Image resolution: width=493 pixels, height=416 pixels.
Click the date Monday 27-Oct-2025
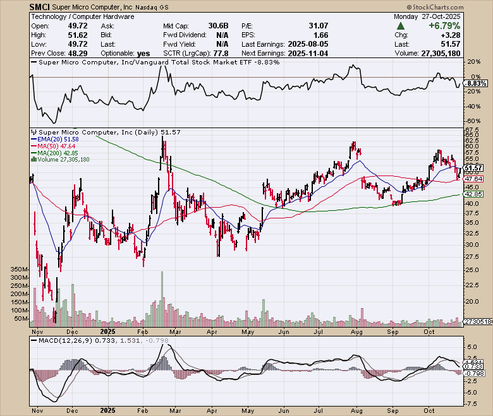click(427, 16)
